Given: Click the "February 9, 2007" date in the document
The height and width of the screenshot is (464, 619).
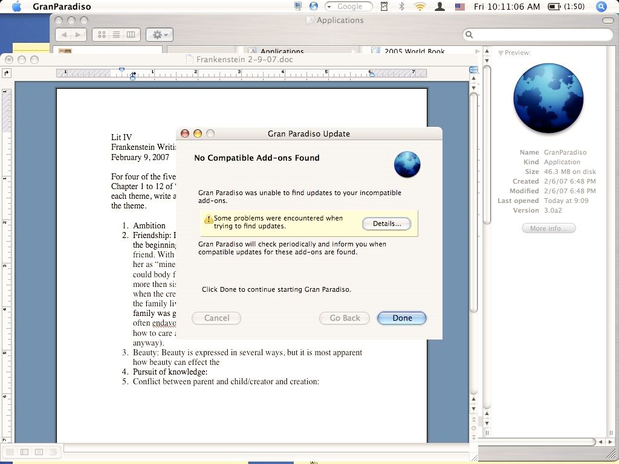Looking at the screenshot, I should [140, 157].
